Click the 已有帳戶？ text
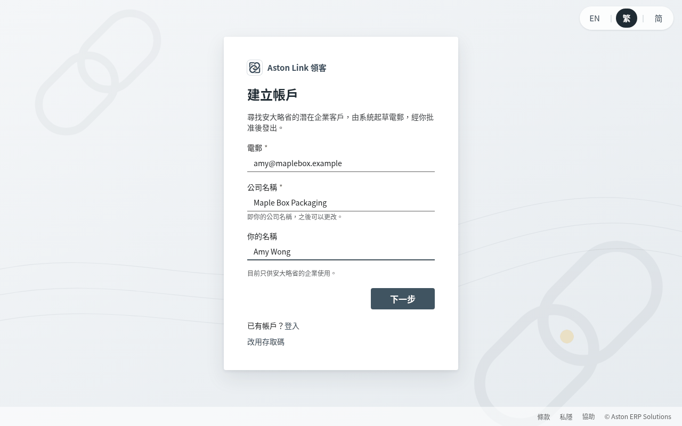Viewport: 682px width, 426px height. (x=266, y=326)
